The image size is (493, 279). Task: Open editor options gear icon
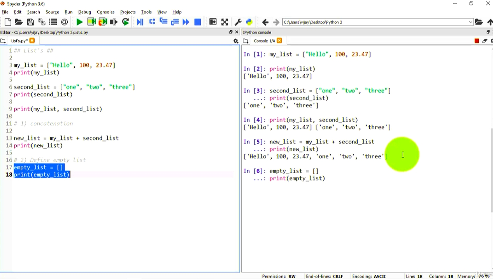click(x=235, y=41)
